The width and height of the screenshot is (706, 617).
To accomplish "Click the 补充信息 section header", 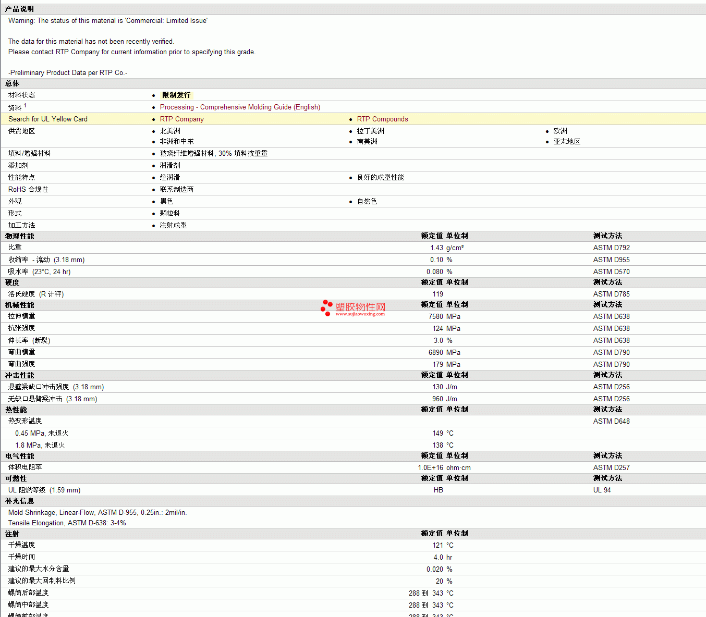I will click(x=19, y=501).
